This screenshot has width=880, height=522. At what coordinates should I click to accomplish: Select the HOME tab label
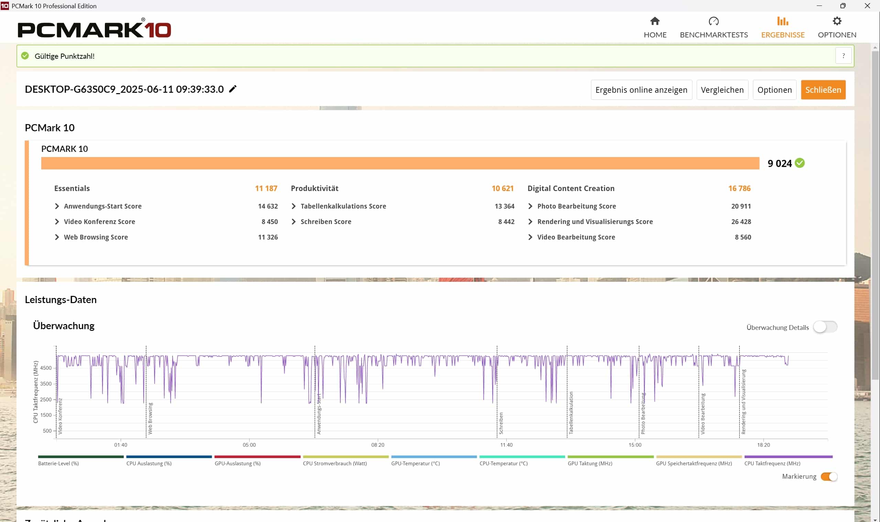[655, 35]
